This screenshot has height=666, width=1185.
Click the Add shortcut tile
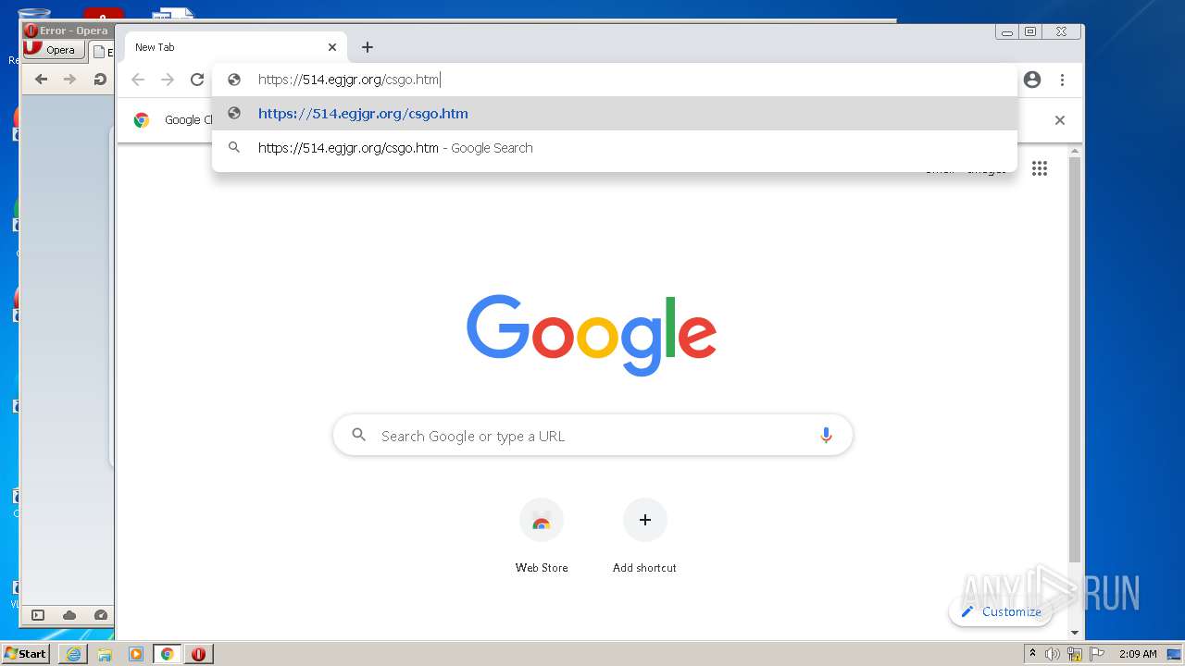[x=644, y=536]
